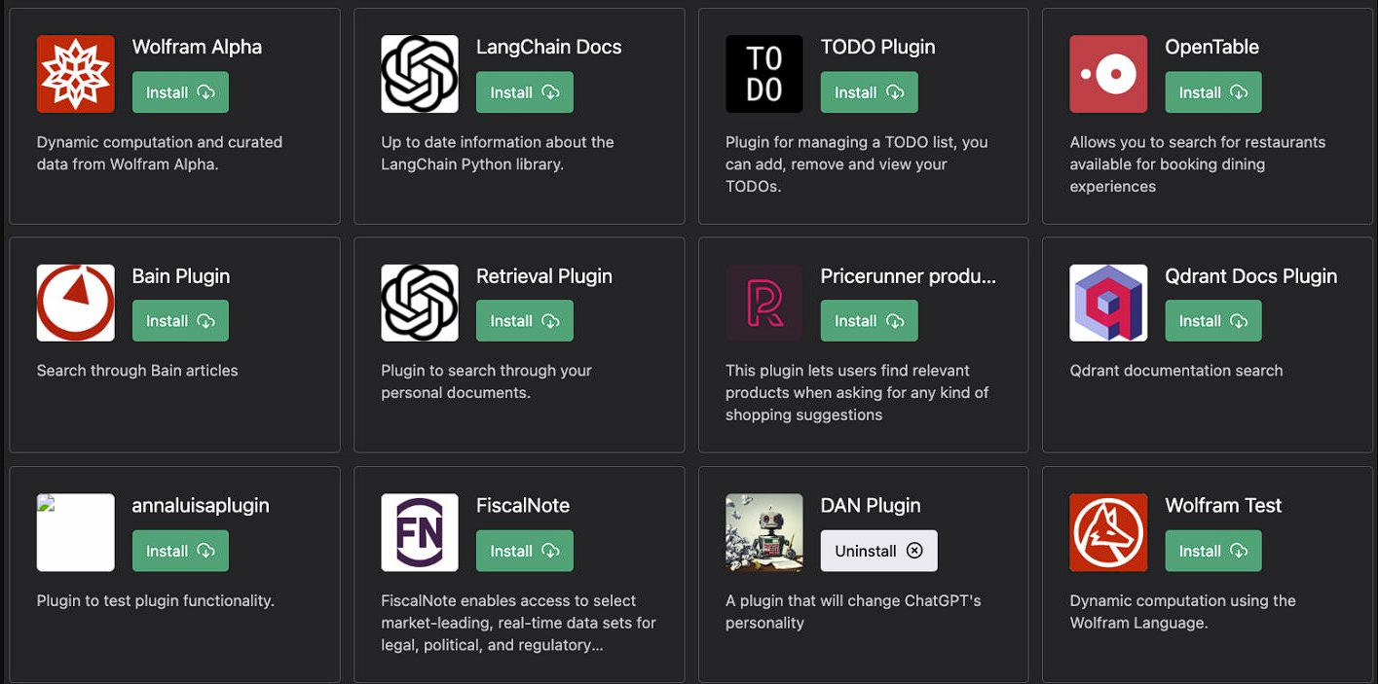Viewport: 1378px width, 684px height.
Task: Install the TODO Plugin
Action: click(870, 92)
